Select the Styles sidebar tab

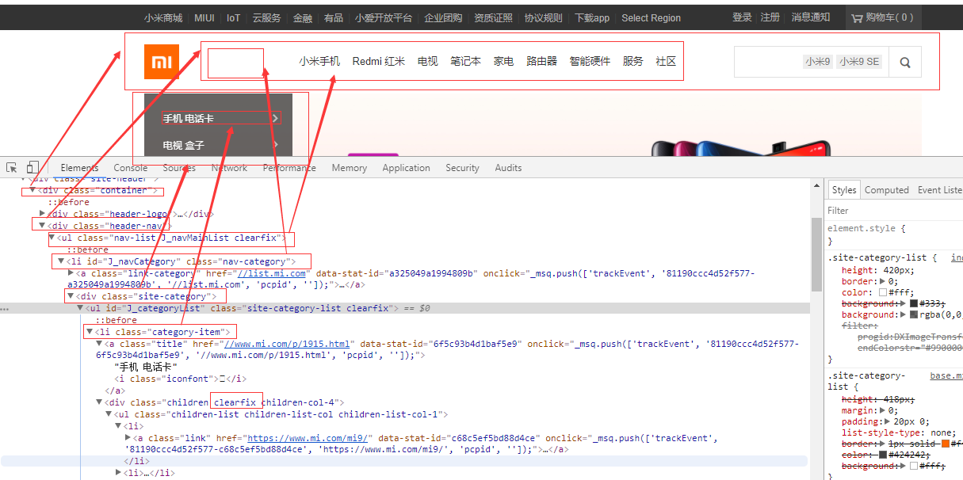844,190
